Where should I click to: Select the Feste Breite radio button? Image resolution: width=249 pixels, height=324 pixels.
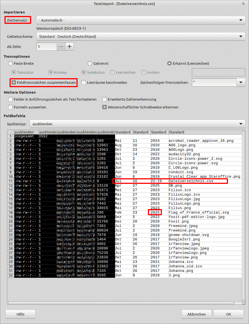[11, 63]
